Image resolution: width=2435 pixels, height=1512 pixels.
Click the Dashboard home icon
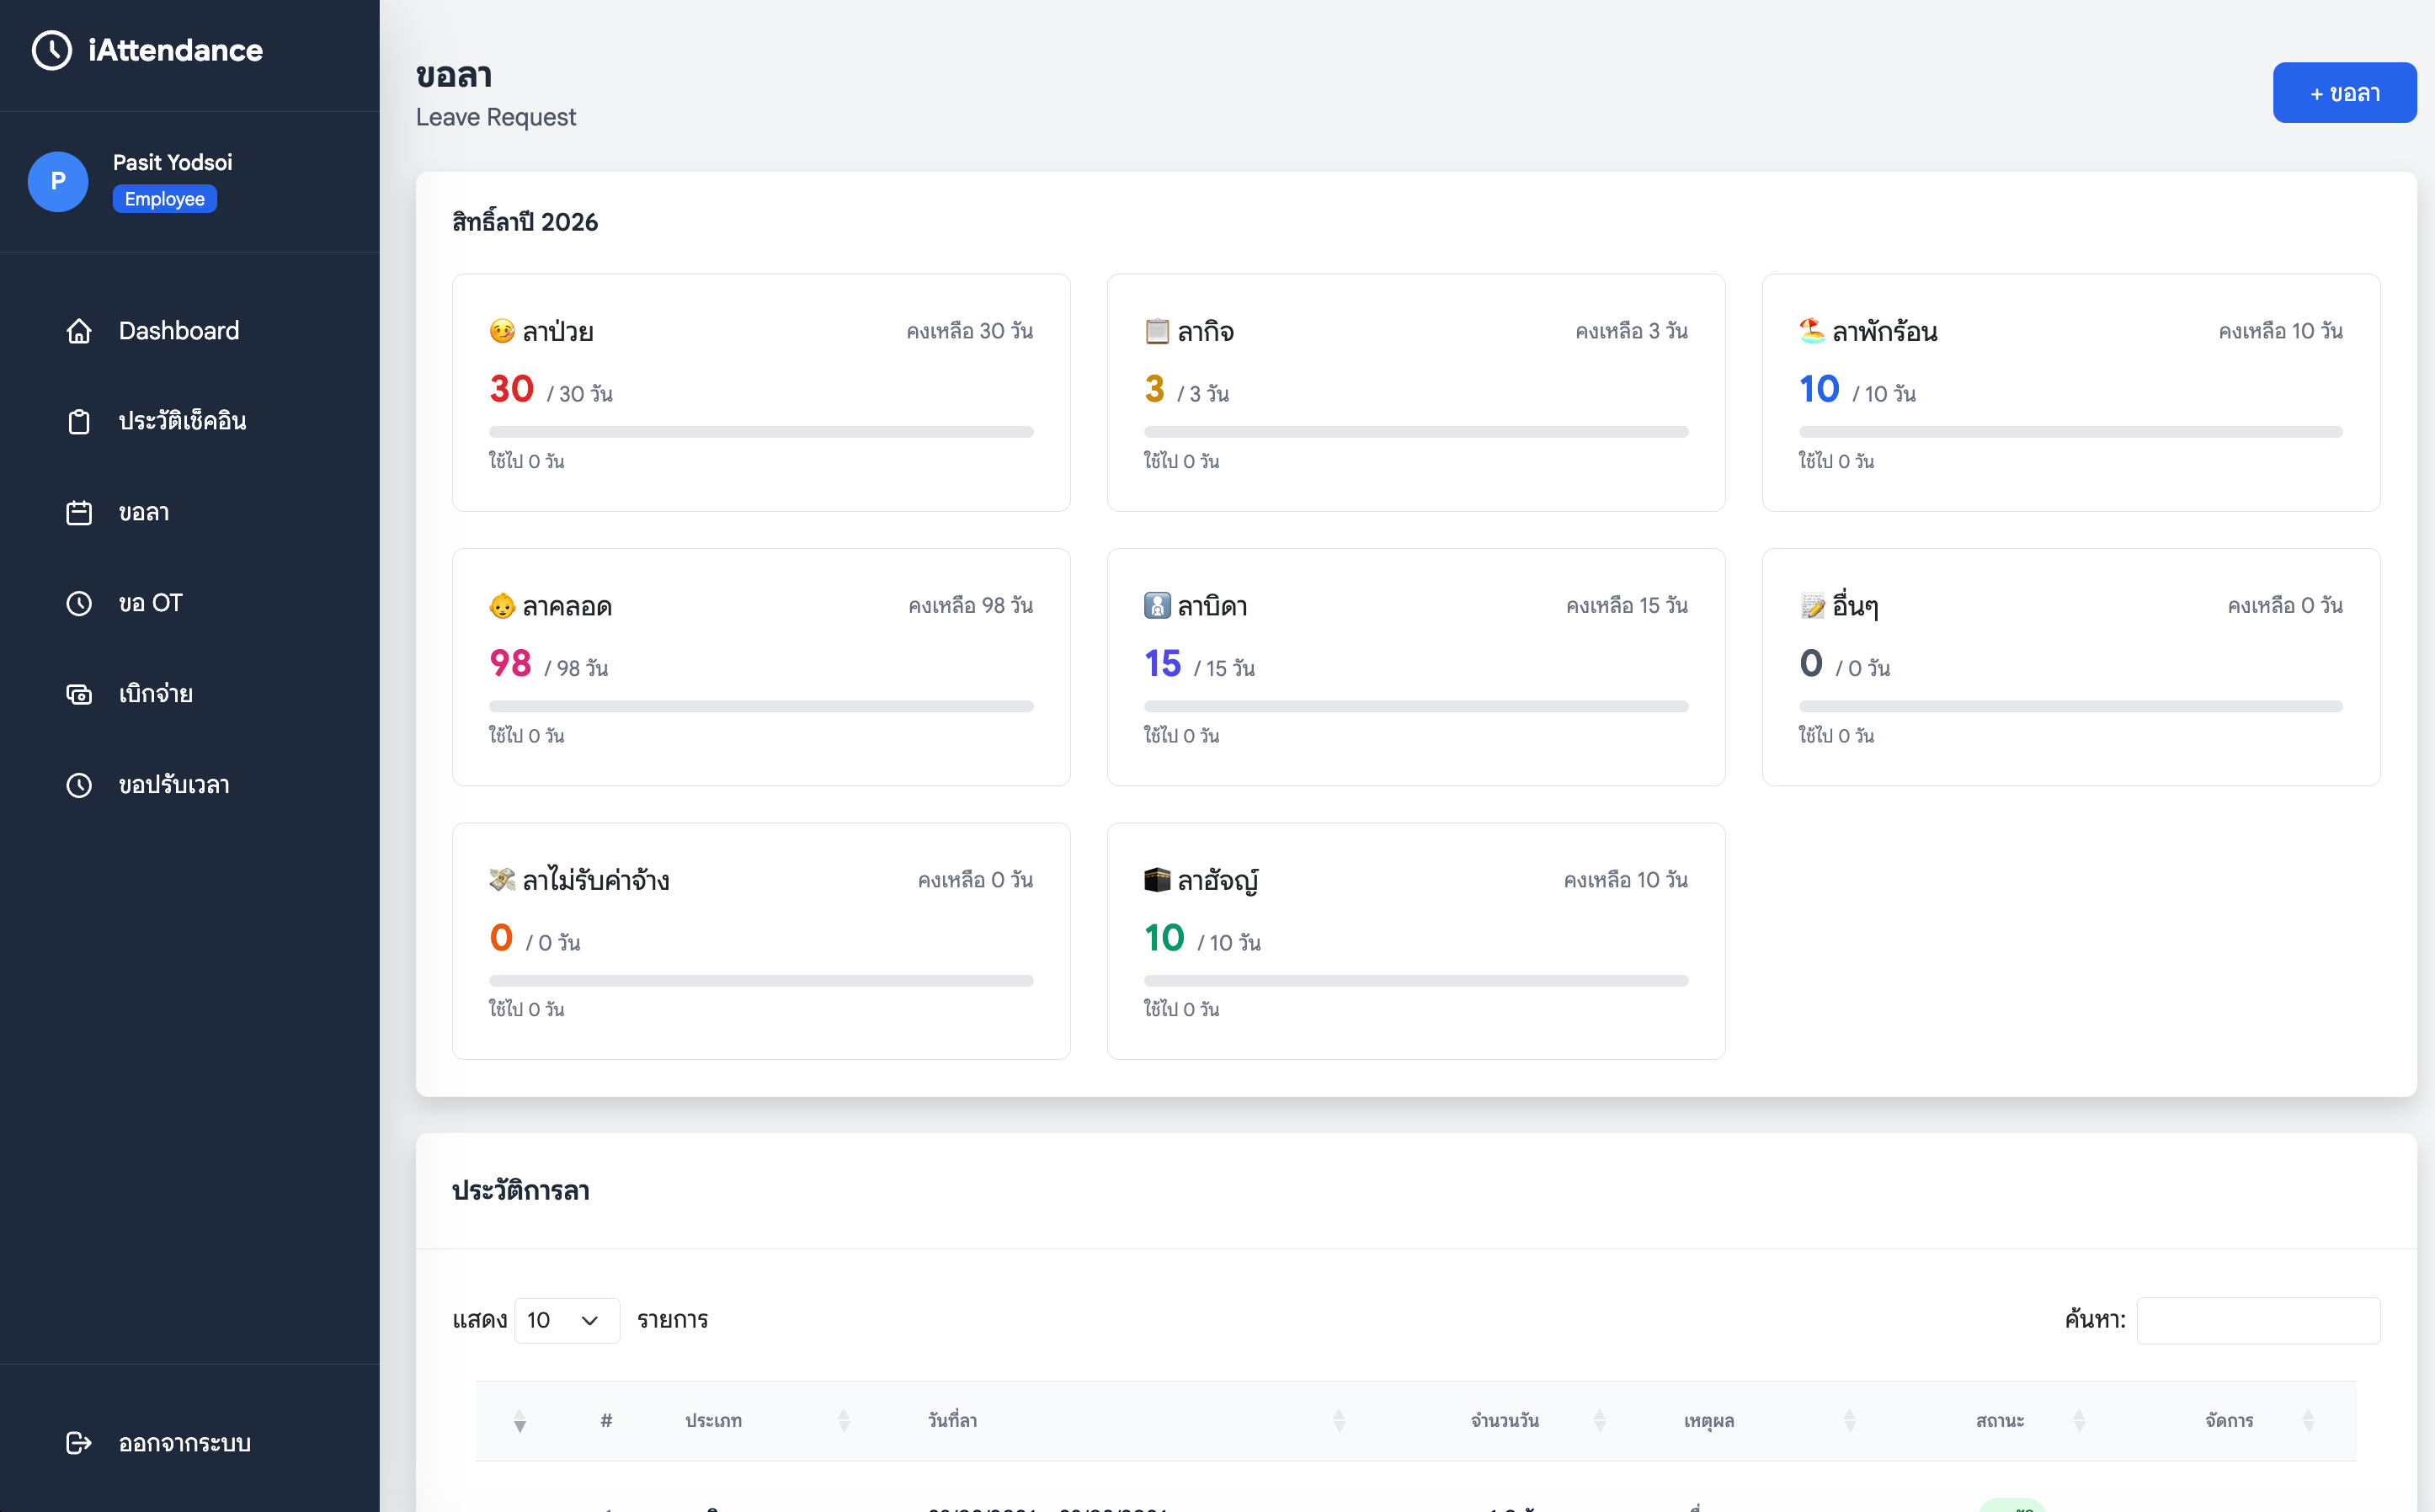79,331
